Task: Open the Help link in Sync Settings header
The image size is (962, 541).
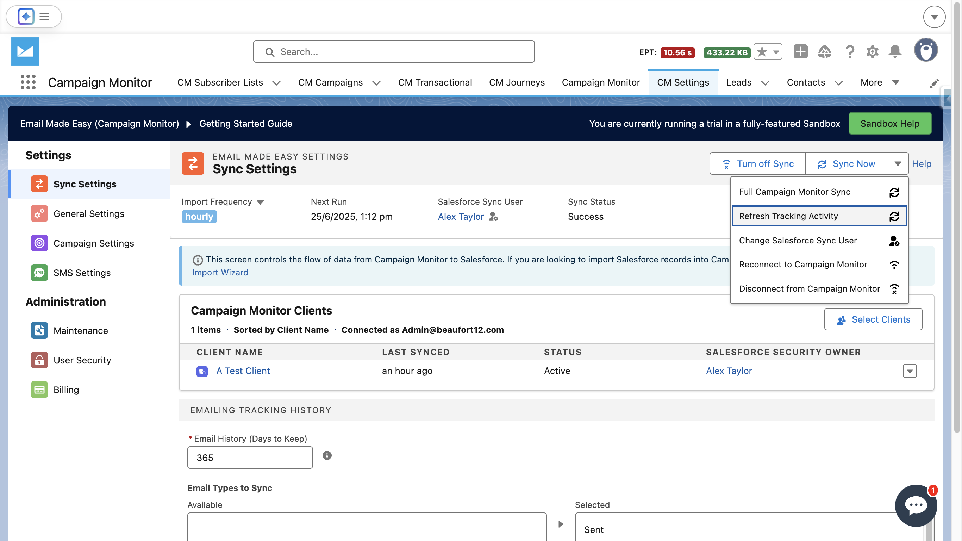Action: (921, 163)
